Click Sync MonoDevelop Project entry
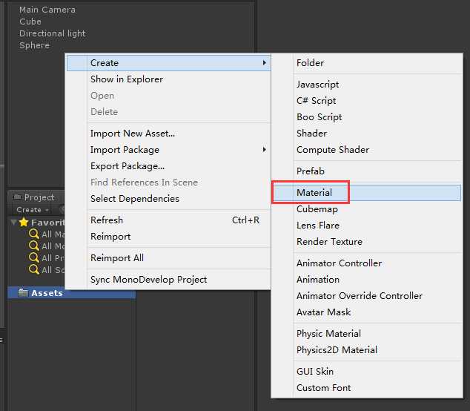470x411 pixels. (148, 280)
